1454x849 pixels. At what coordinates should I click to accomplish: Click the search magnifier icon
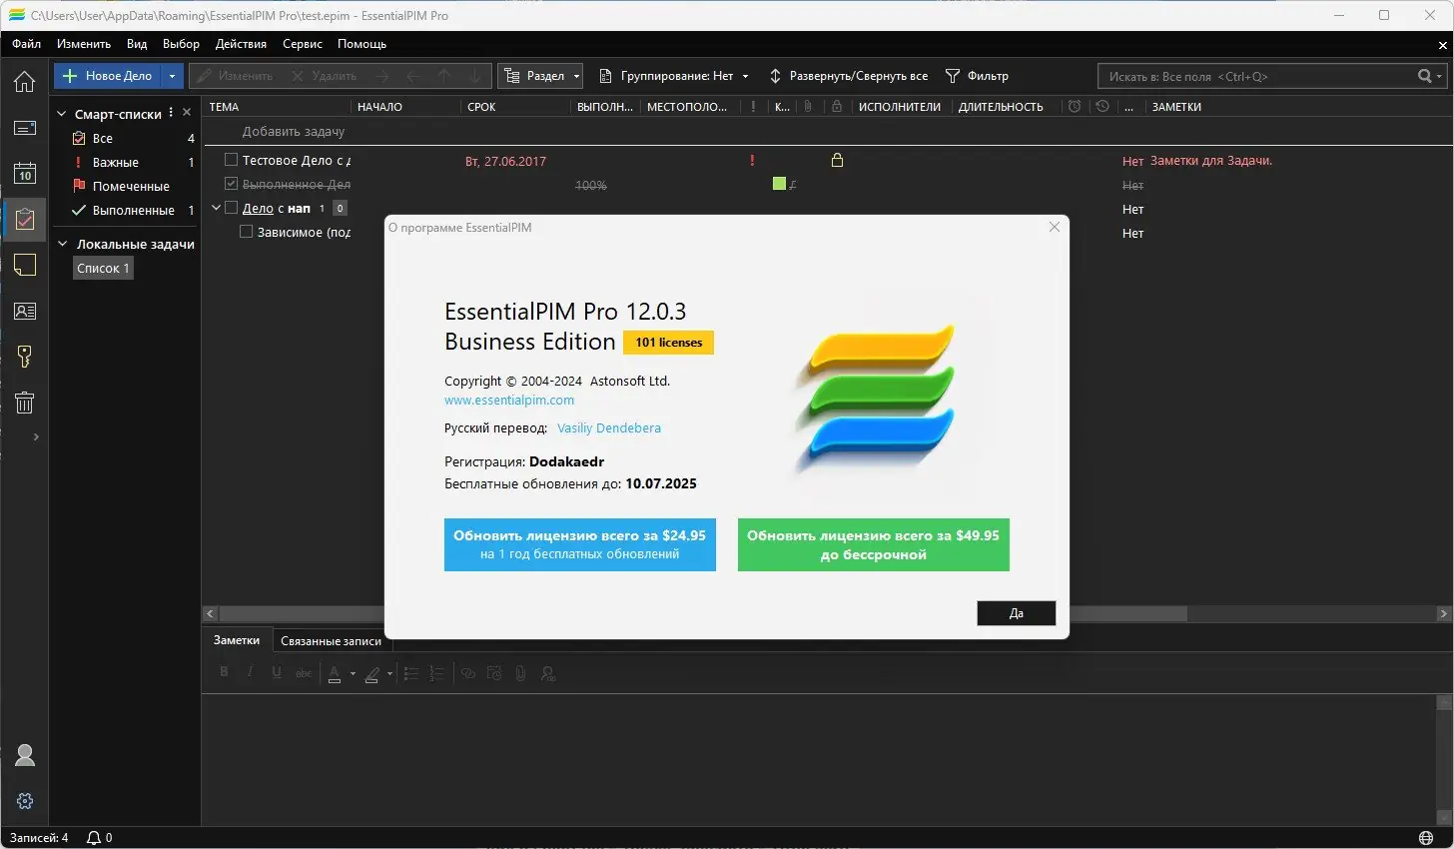[x=1425, y=76]
